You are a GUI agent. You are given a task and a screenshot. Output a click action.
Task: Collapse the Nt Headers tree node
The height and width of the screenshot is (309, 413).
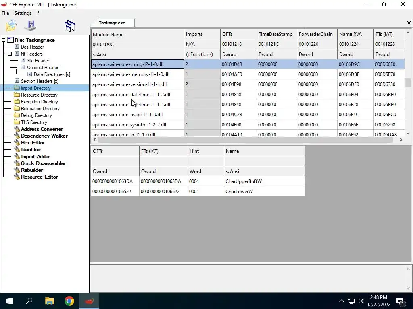click(10, 54)
